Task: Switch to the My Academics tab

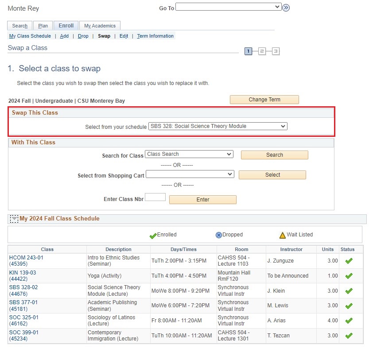Action: 100,26
